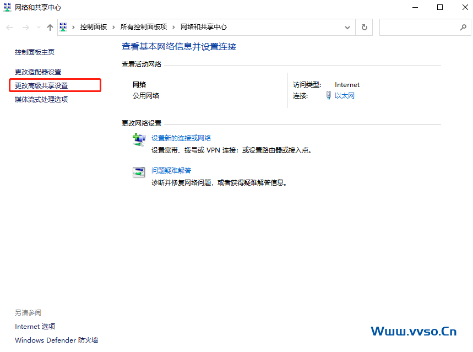
Task: Expand chevron after 所有控制面板项 breadcrumb
Action: (174, 27)
